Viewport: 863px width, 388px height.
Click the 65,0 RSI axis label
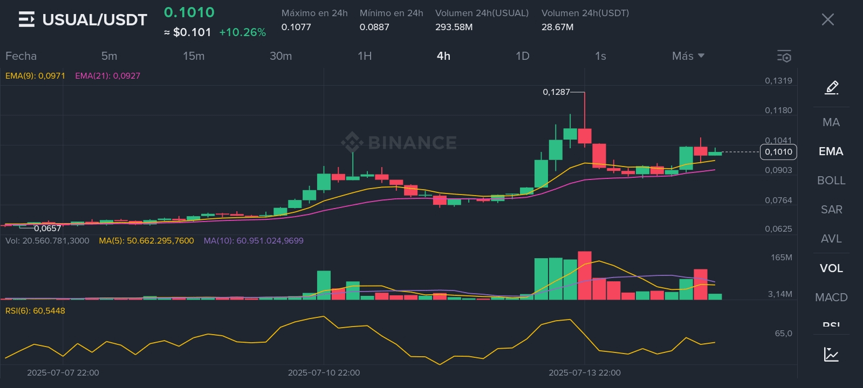tap(784, 334)
